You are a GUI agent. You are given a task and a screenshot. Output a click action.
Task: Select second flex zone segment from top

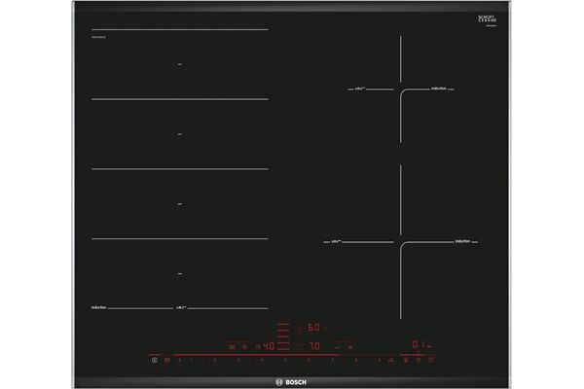180,133
